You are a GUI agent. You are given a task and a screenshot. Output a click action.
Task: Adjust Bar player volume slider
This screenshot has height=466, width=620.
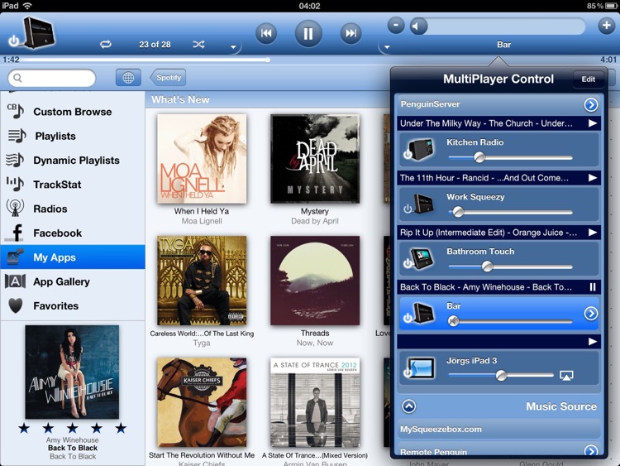pyautogui.click(x=510, y=321)
